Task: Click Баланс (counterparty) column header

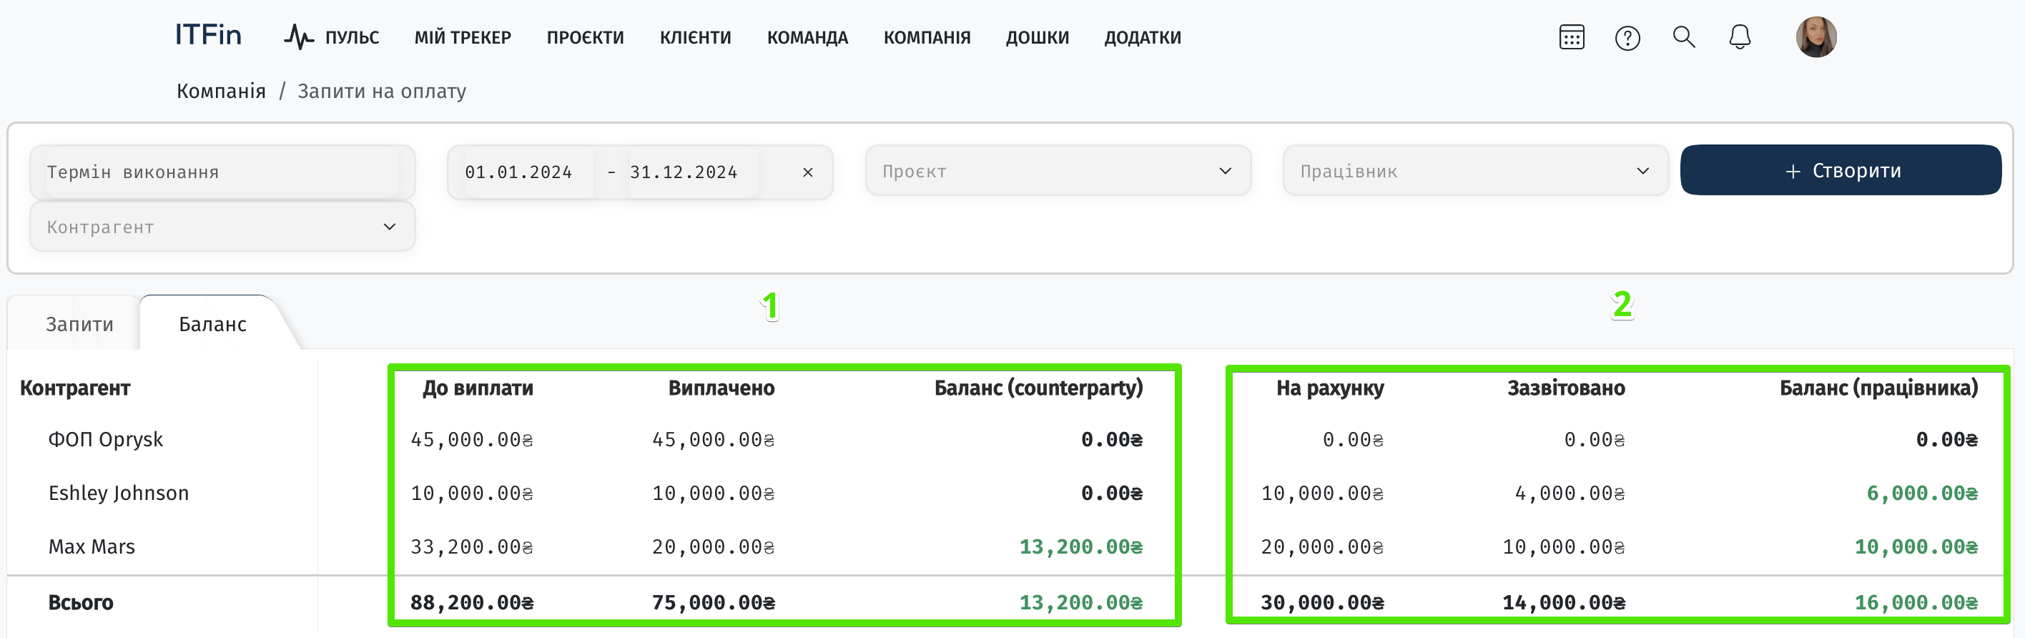Action: point(1038,388)
